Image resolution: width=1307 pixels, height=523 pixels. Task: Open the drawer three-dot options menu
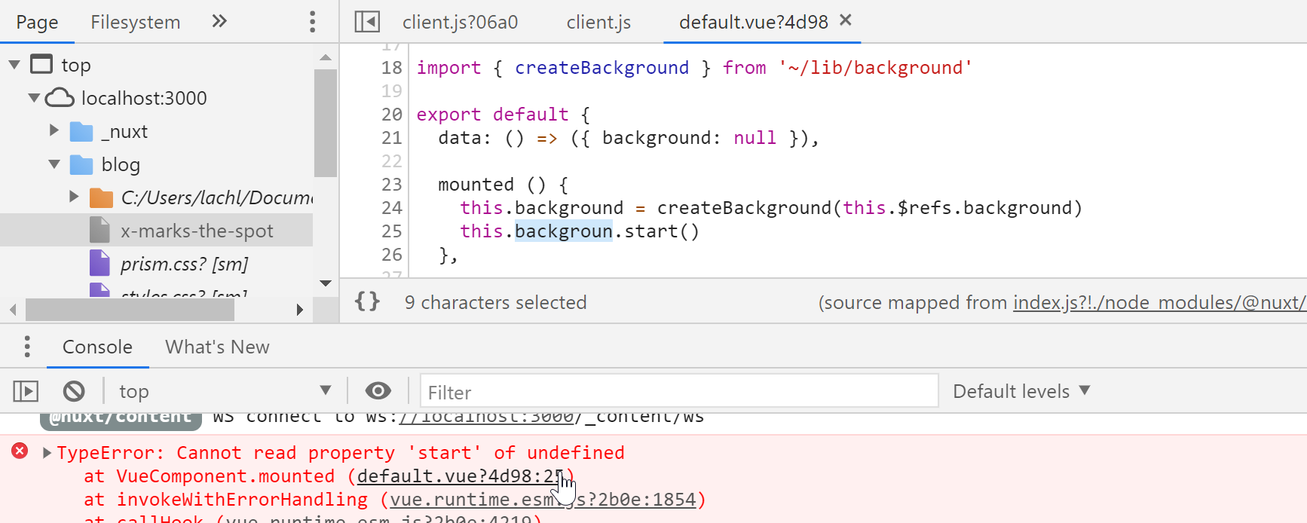click(27, 347)
